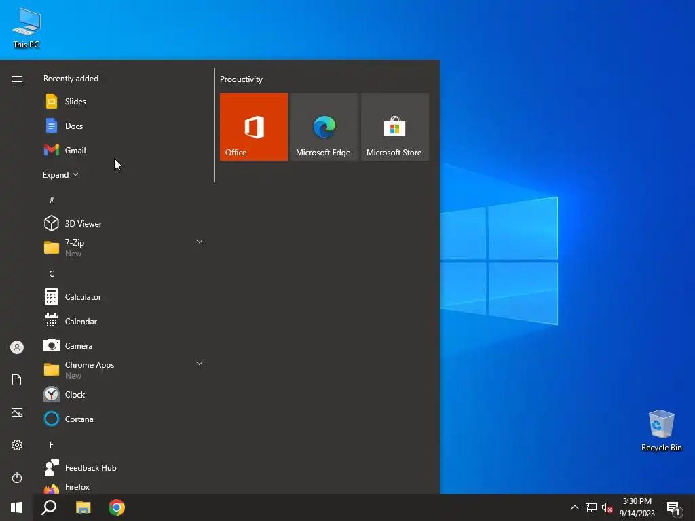Viewport: 695px width, 521px height.
Task: Open the Clock app
Action: (x=124, y=394)
